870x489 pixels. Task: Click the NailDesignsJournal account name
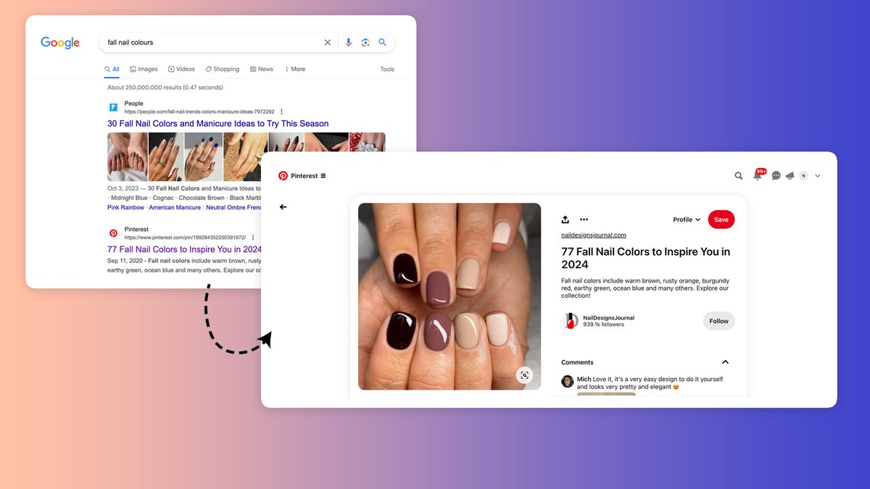[609, 318]
